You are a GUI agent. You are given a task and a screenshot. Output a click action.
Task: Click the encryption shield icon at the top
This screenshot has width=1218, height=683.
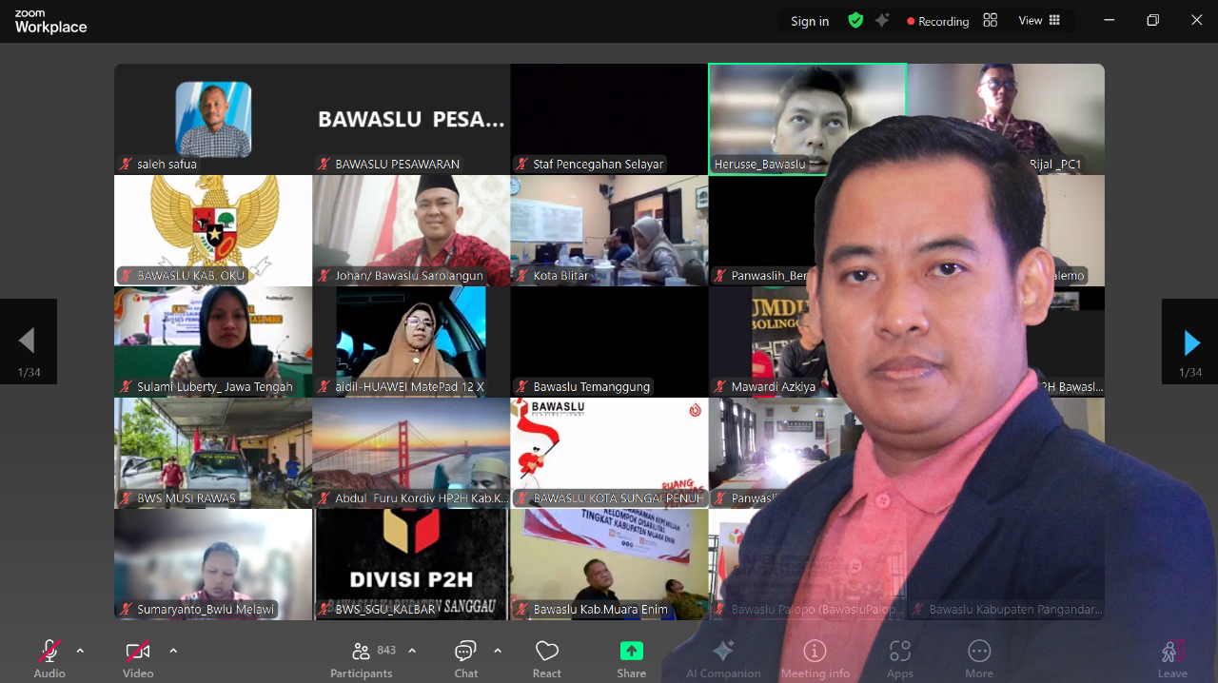[x=855, y=20]
